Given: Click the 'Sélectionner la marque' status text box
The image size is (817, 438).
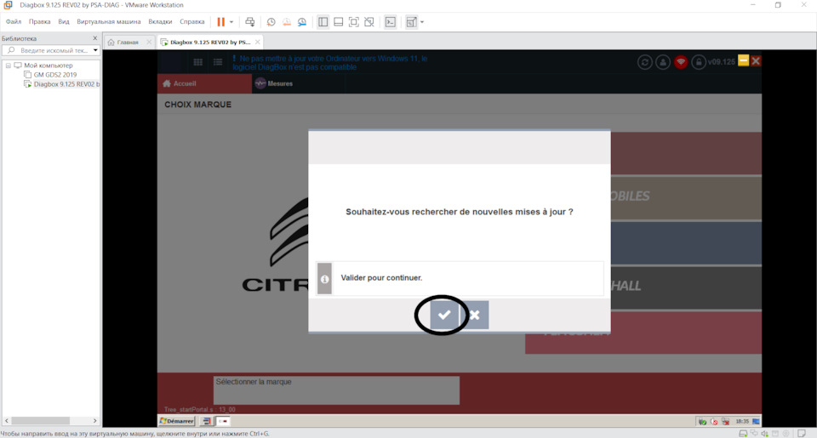Looking at the screenshot, I should click(337, 390).
